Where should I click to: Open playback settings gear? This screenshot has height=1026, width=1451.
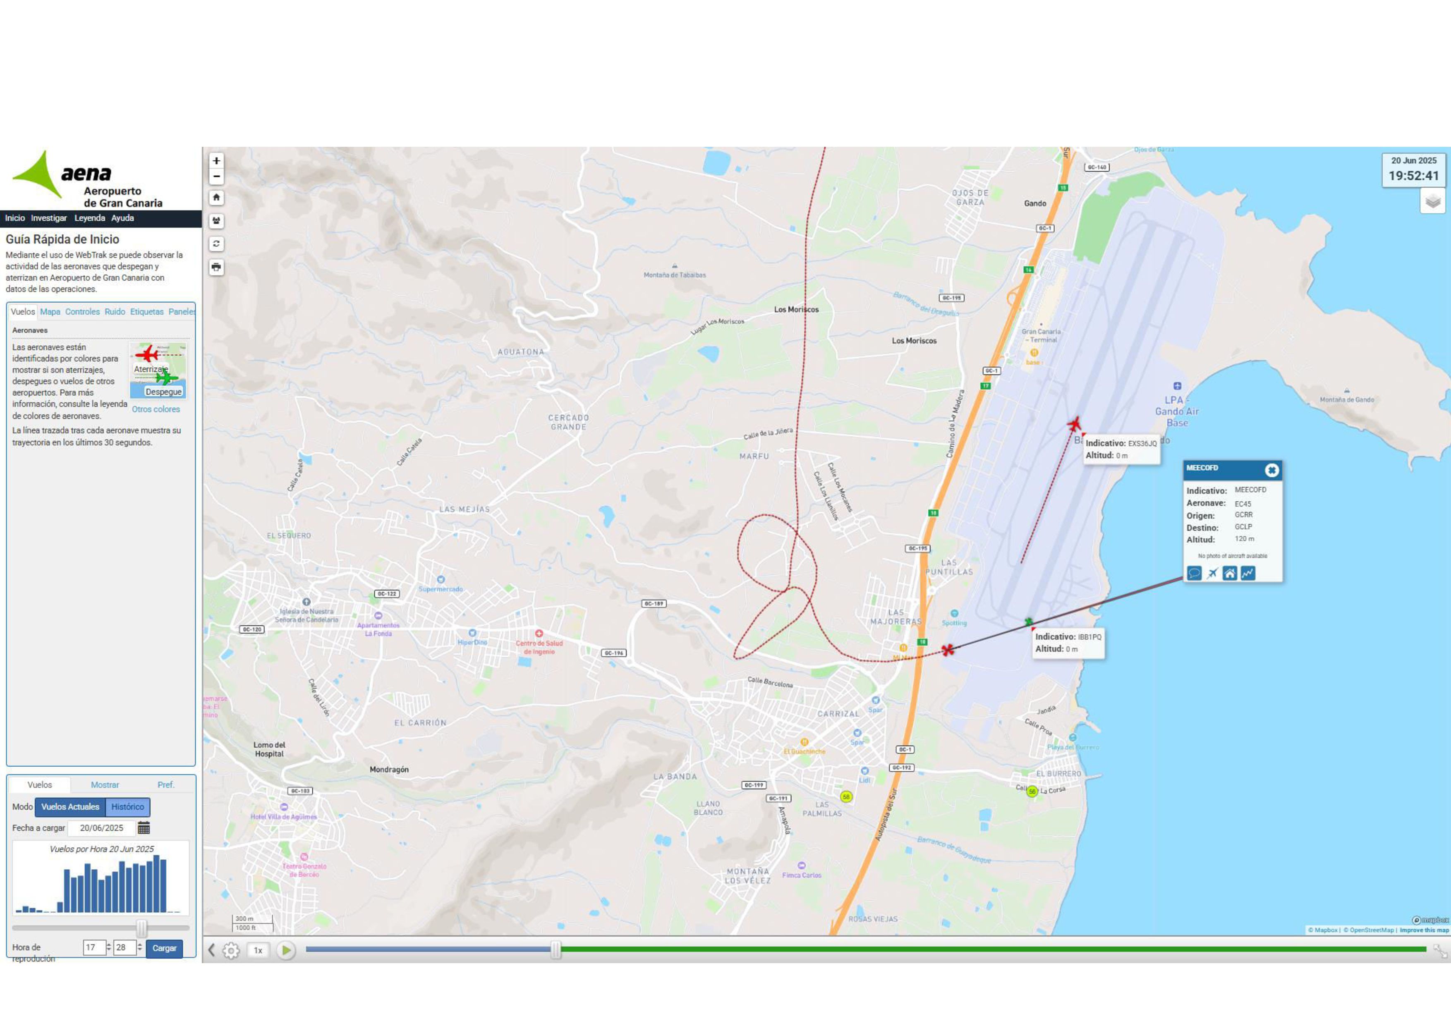(231, 950)
